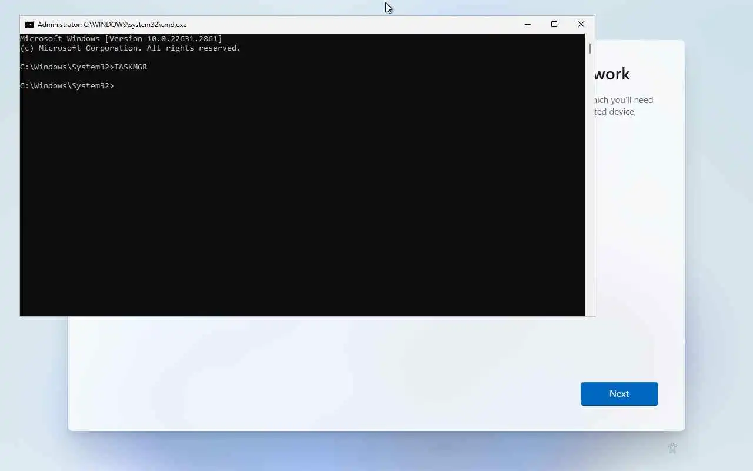Viewport: 753px width, 471px height.
Task: Click the Microsoft Windows version line
Action: coord(121,39)
